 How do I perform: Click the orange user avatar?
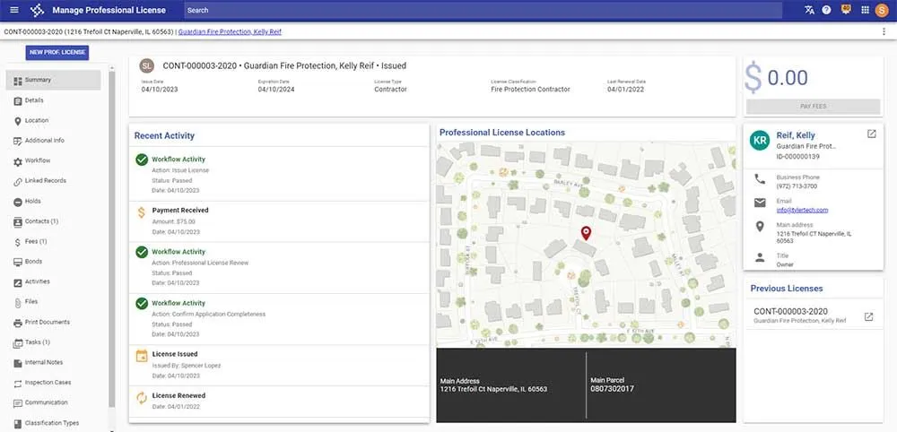click(x=882, y=10)
